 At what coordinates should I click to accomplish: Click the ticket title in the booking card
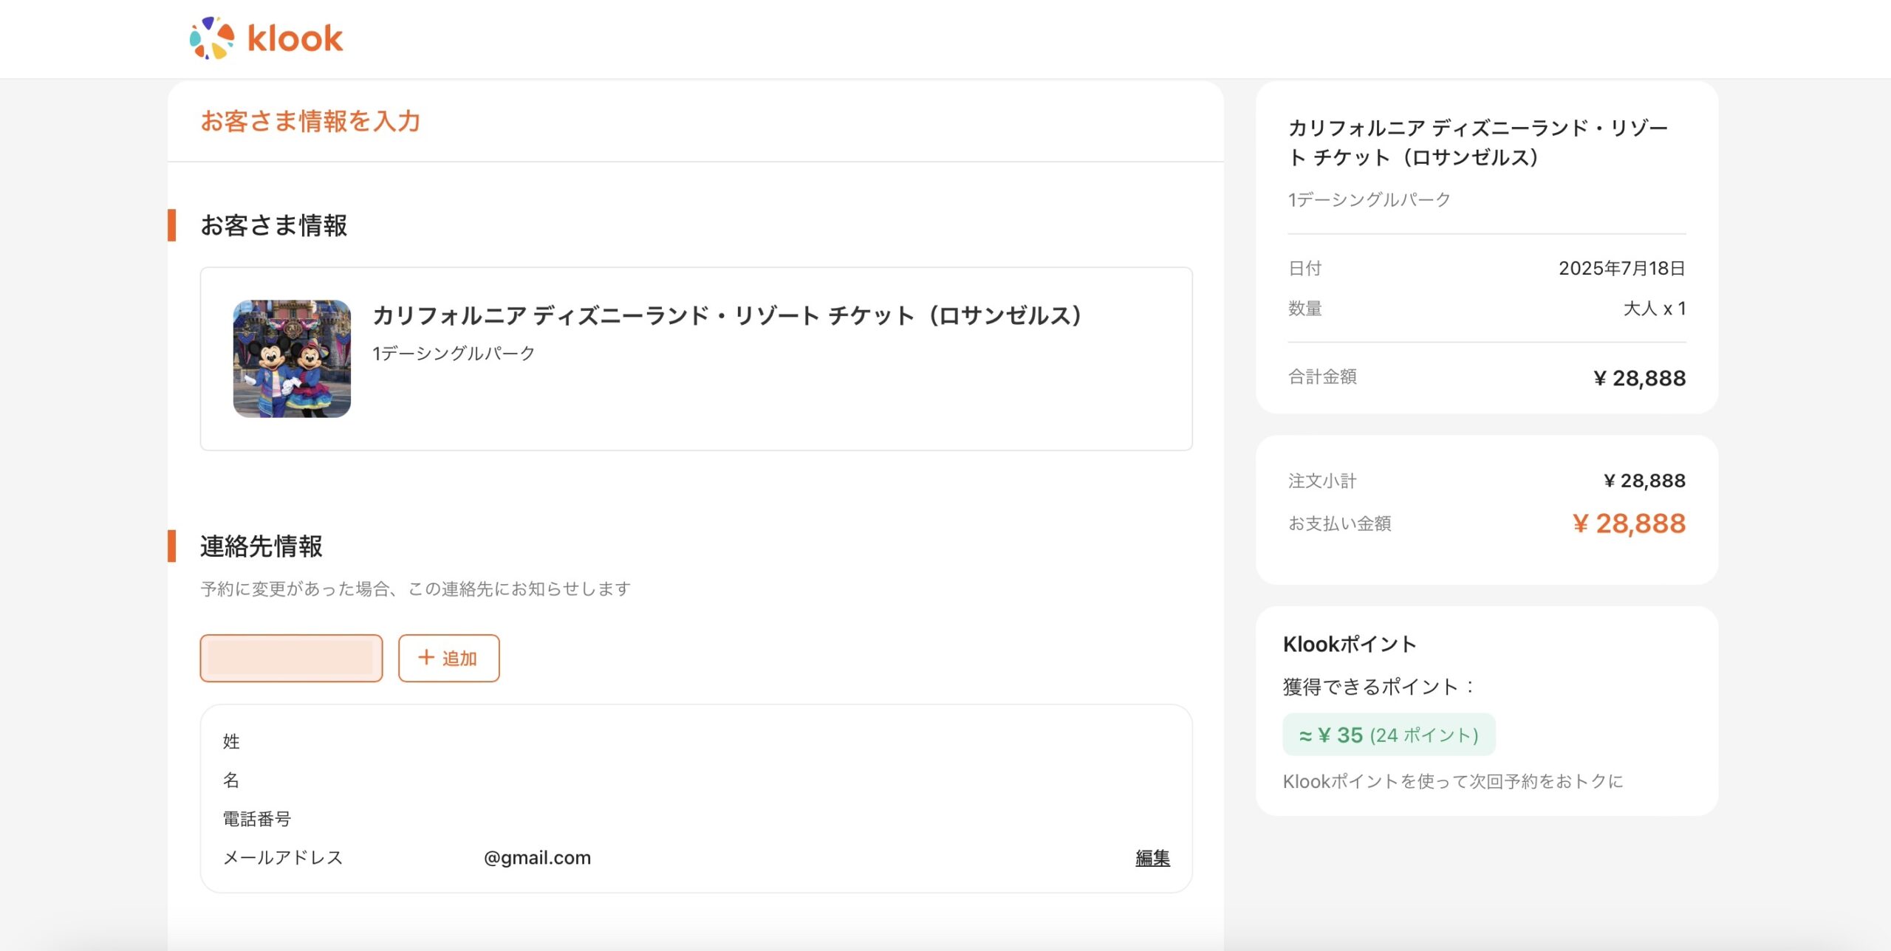(x=728, y=315)
